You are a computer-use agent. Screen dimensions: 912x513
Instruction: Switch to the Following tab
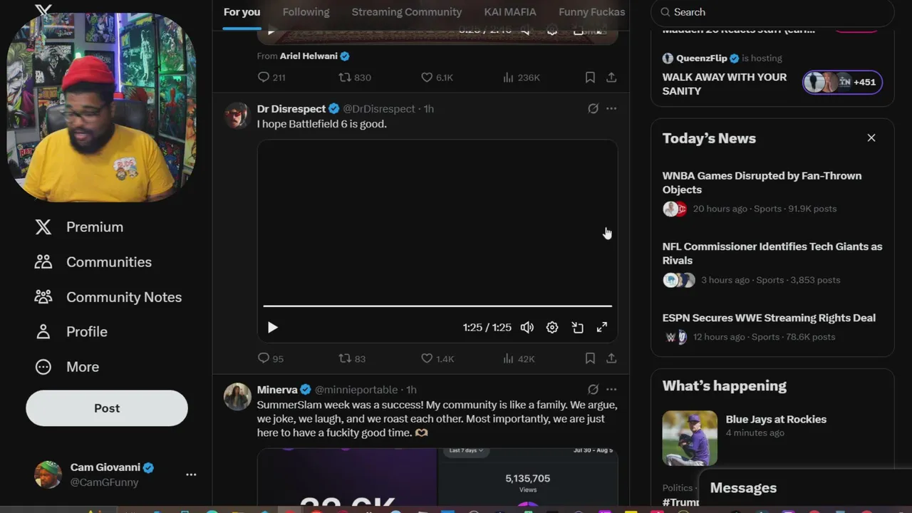(306, 12)
